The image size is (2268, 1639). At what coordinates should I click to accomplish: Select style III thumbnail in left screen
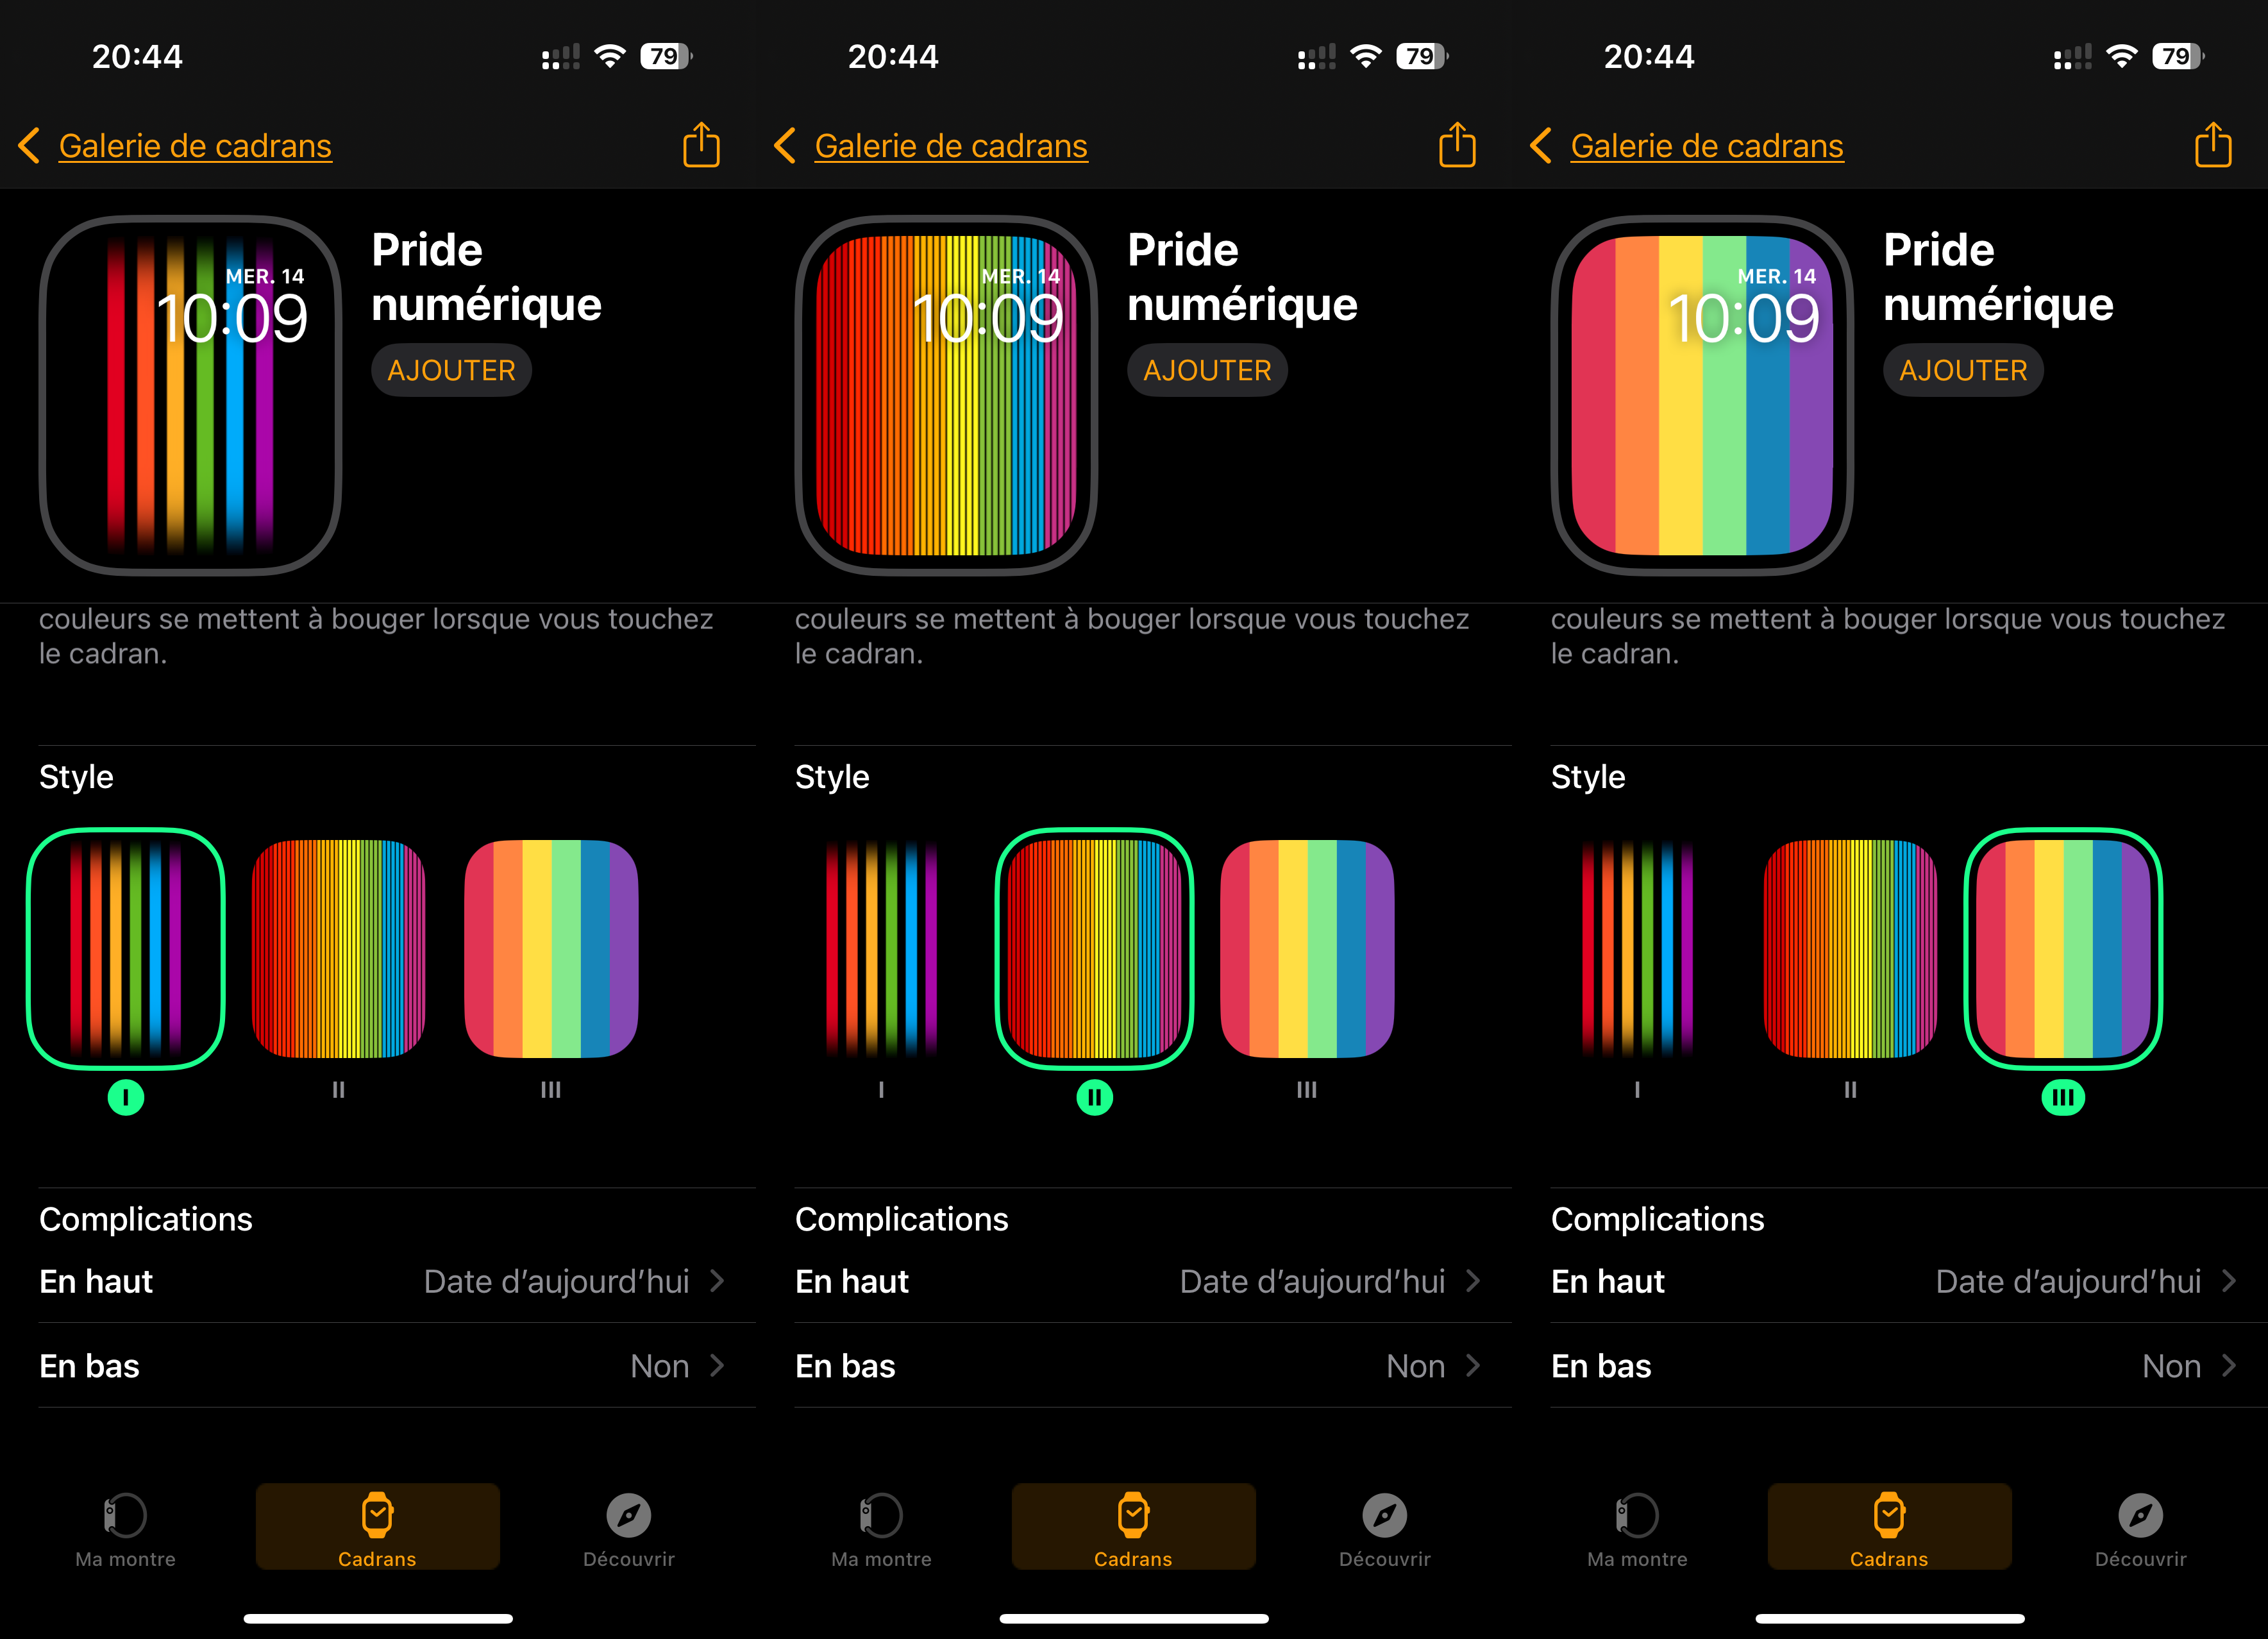pos(551,948)
